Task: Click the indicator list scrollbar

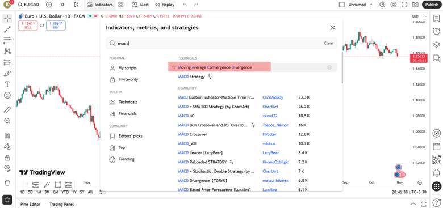Action: coord(342,67)
